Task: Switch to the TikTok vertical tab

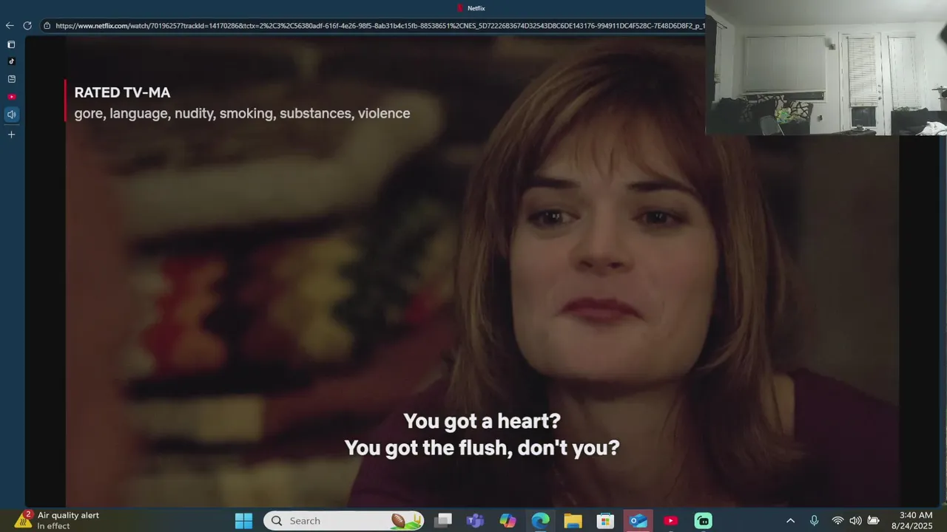Action: (x=11, y=61)
